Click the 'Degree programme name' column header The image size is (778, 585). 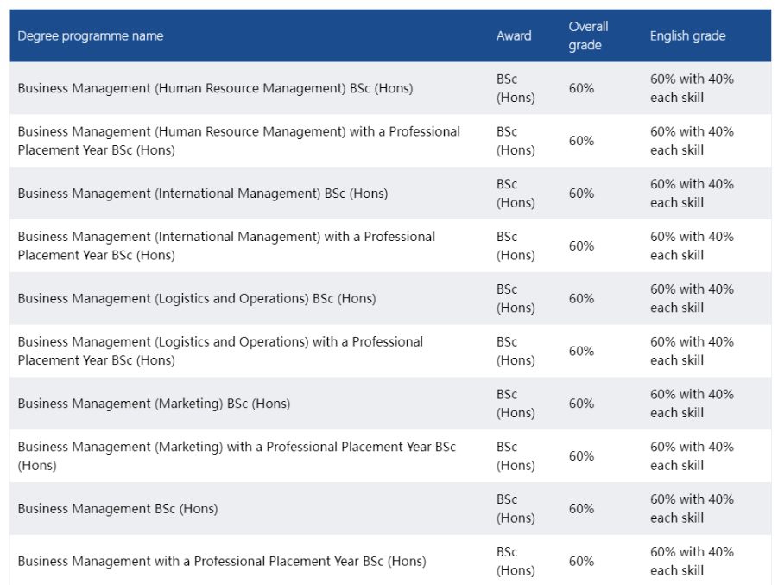(90, 35)
